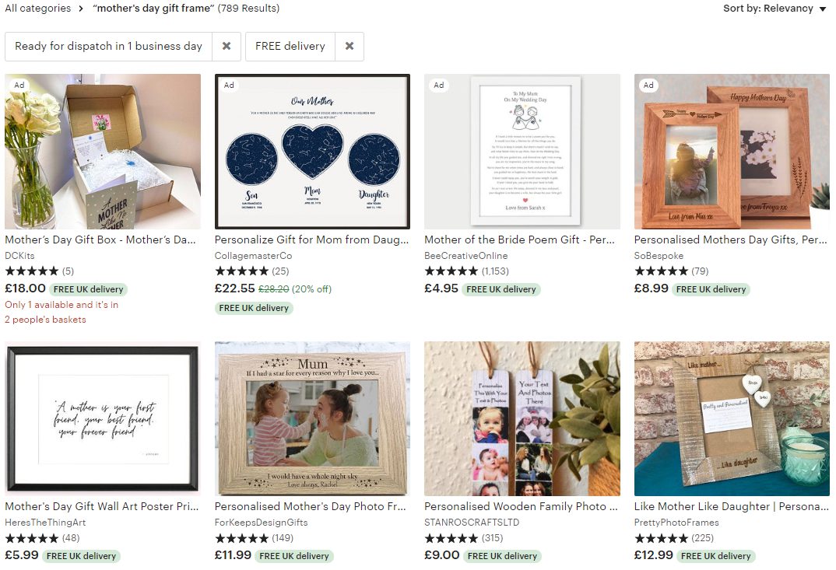Visit the DCKits shop
This screenshot has width=836, height=570.
click(19, 256)
